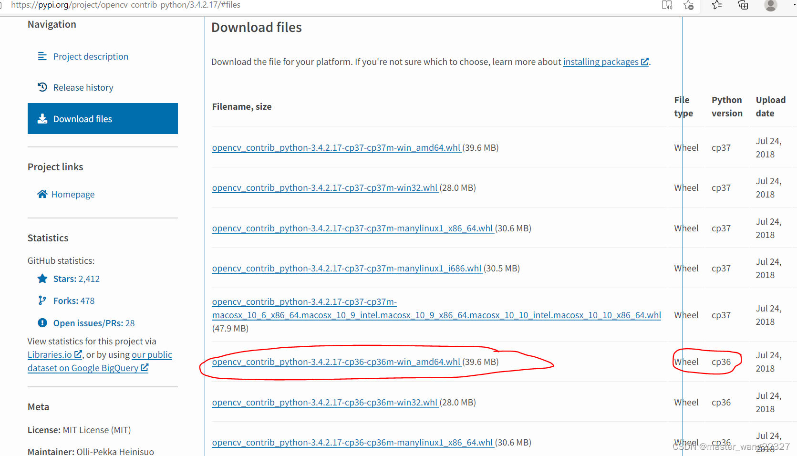Download cp37 manylinux1_i686.whl file
Screen dimensions: 797x456
click(347, 268)
